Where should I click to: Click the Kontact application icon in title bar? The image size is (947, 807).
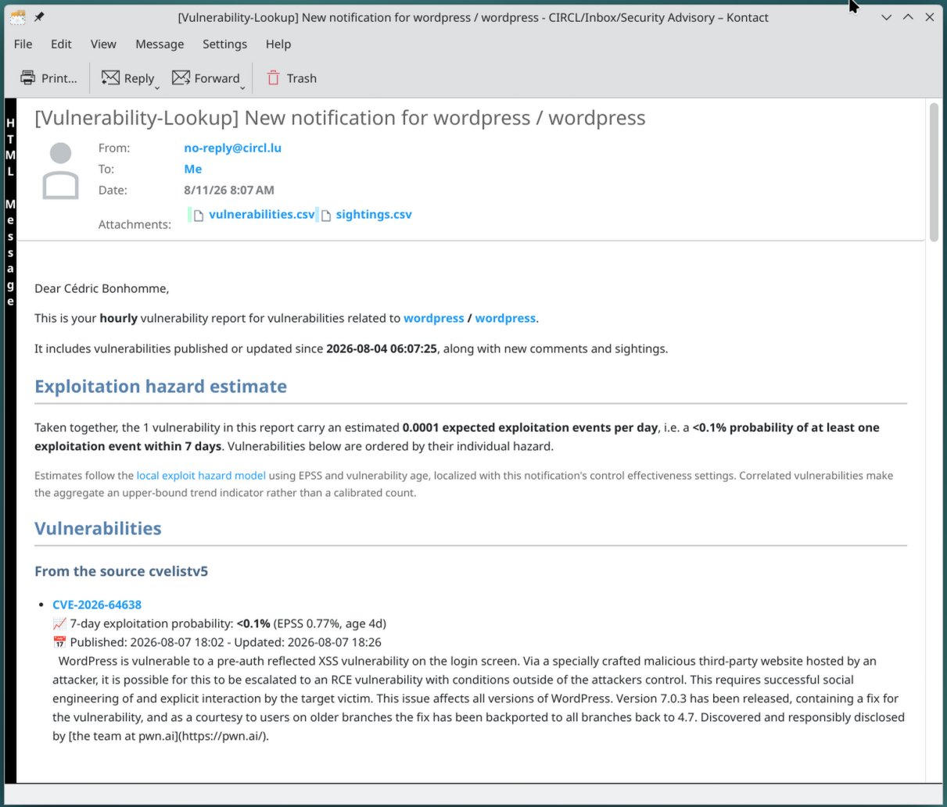pos(17,17)
